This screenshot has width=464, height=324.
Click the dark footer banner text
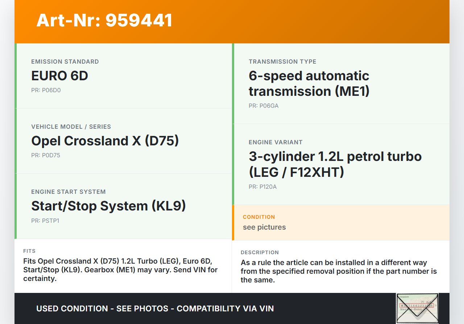pos(155,309)
